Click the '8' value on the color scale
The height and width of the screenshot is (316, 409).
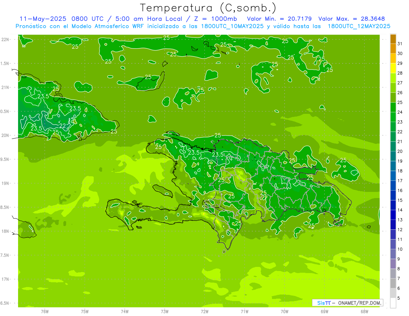pyautogui.click(x=399, y=269)
